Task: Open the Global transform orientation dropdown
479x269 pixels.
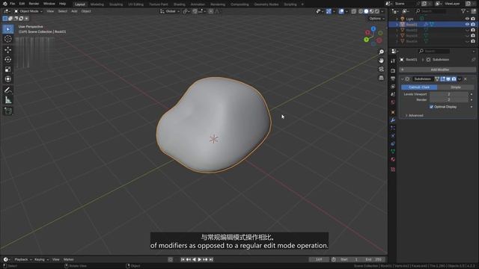Action: (x=169, y=11)
